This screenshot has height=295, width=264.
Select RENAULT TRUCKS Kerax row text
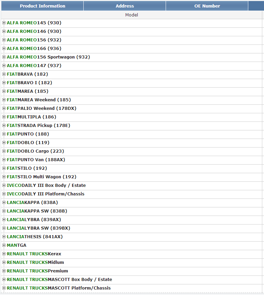tap(34, 254)
